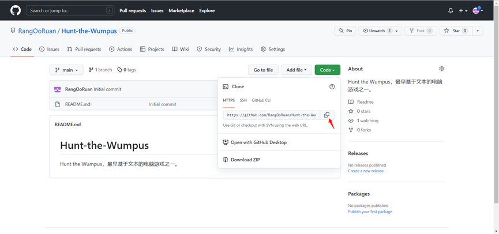Click Download ZIP
This screenshot has height=234, width=499.
(x=245, y=160)
